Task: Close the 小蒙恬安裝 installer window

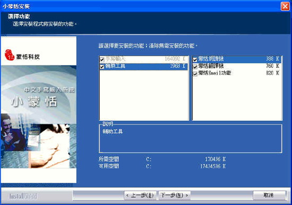Action: (285, 6)
